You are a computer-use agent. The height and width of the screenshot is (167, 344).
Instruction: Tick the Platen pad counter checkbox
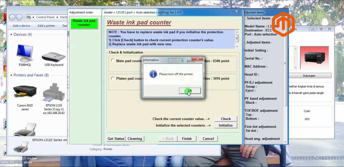pos(113,78)
